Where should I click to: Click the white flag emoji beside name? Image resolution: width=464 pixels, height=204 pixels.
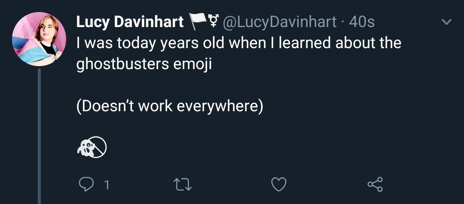198,21
